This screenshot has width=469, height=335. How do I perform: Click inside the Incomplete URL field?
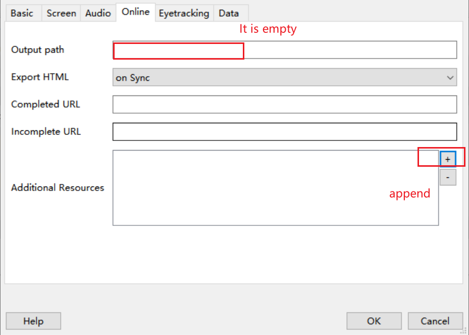click(284, 132)
